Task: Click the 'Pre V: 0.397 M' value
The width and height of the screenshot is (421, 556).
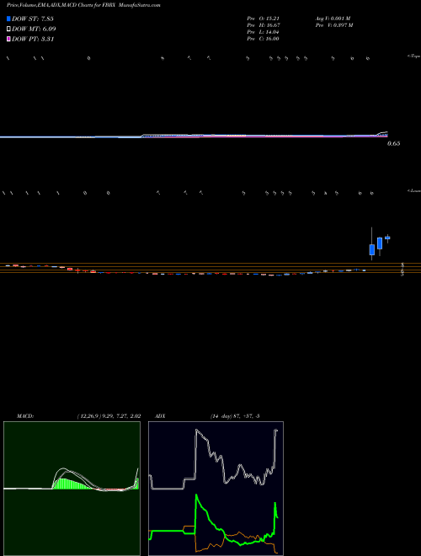Action: pos(333,25)
